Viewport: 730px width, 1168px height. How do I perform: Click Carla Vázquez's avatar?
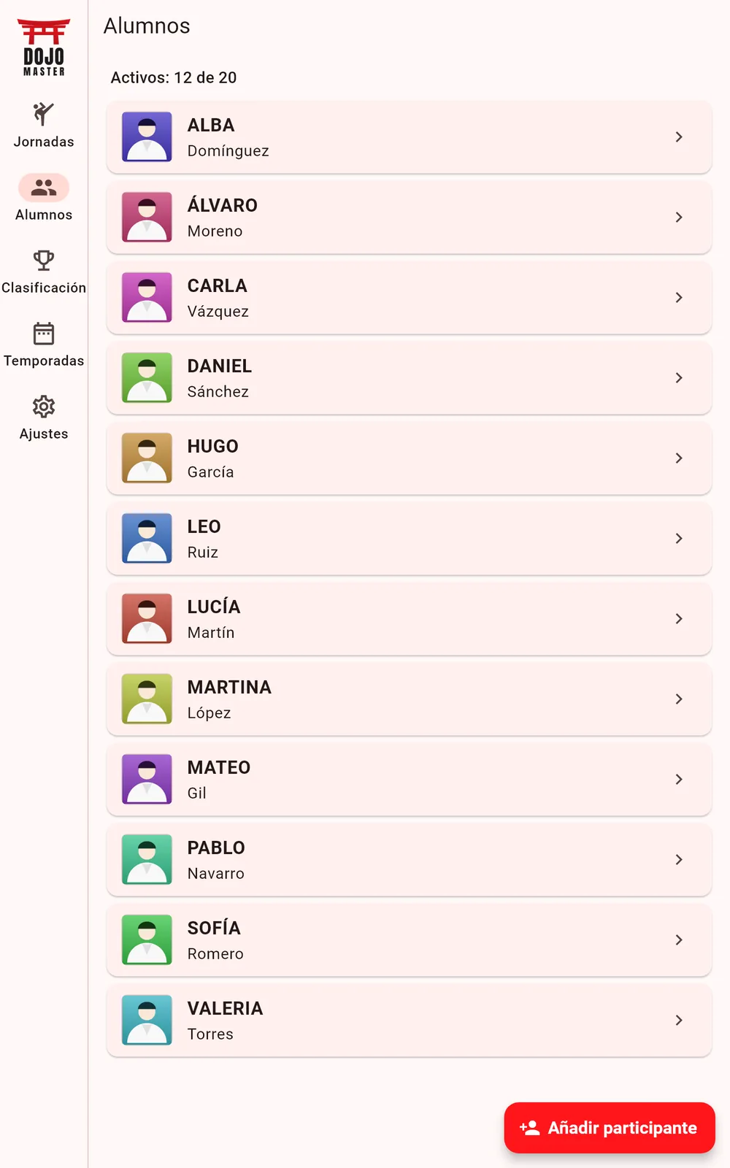point(147,297)
